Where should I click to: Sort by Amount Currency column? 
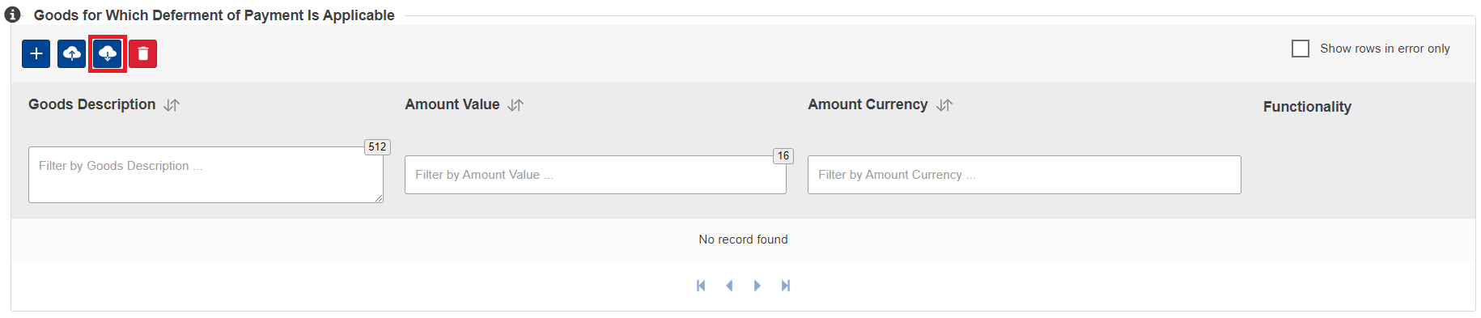944,105
